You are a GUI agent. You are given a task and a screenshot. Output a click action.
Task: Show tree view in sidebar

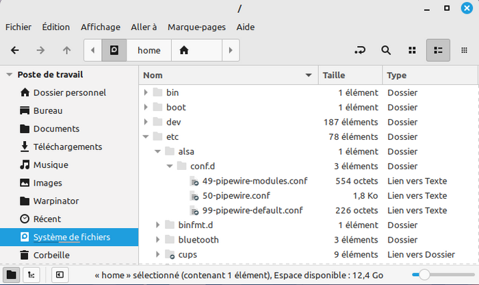point(31,275)
